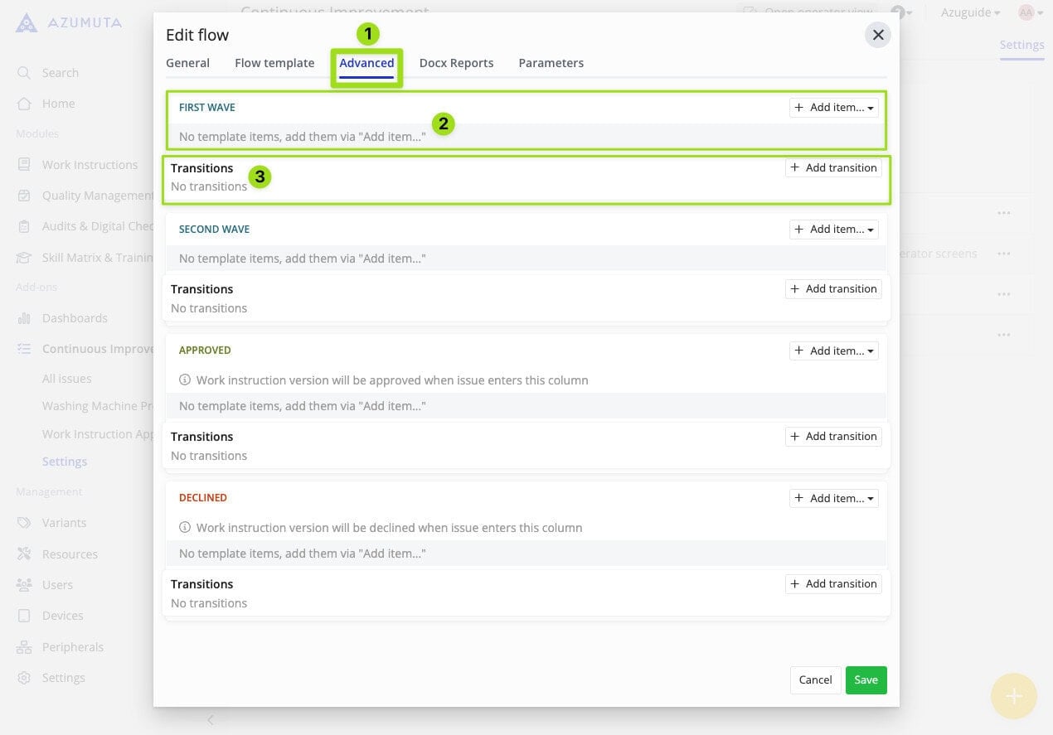This screenshot has width=1053, height=735.
Task: Click the Peripherals network icon
Action: click(x=25, y=647)
